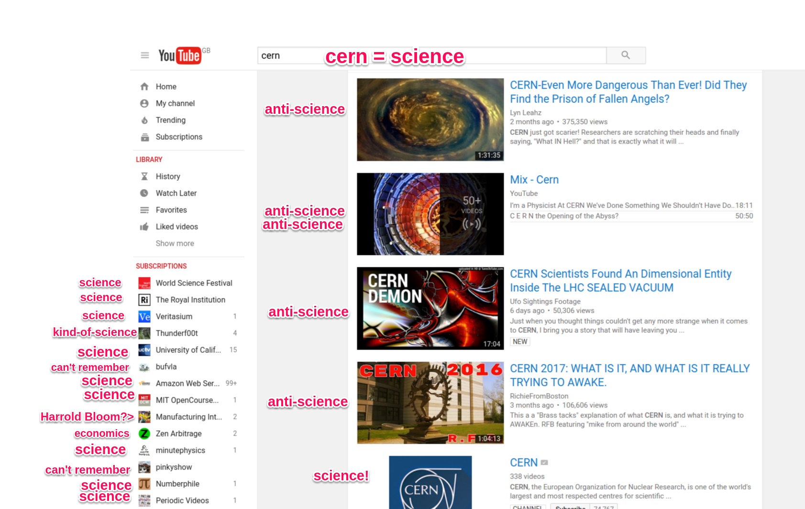Open the Trending page

pos(171,120)
